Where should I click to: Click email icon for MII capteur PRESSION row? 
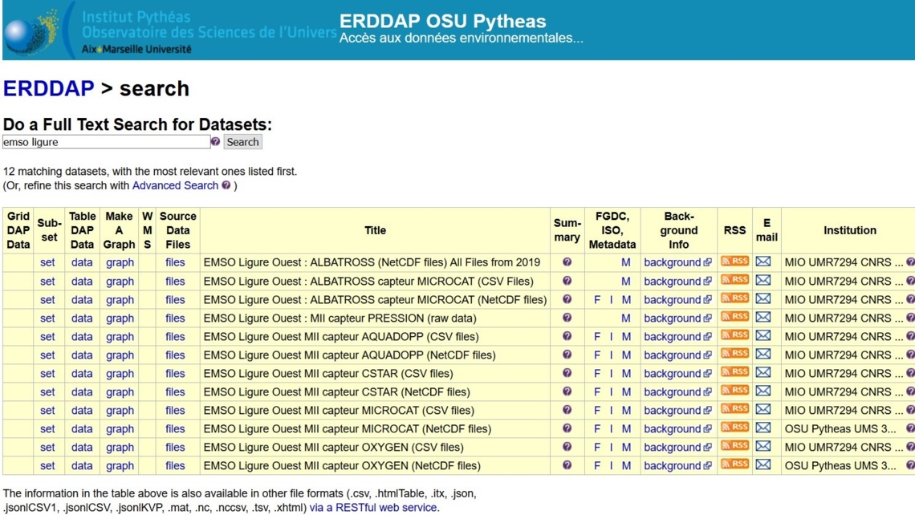[763, 317]
